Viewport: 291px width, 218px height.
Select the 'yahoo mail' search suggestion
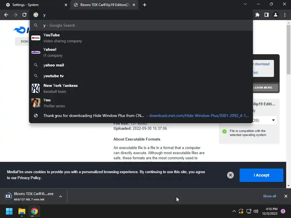[x=141, y=65]
